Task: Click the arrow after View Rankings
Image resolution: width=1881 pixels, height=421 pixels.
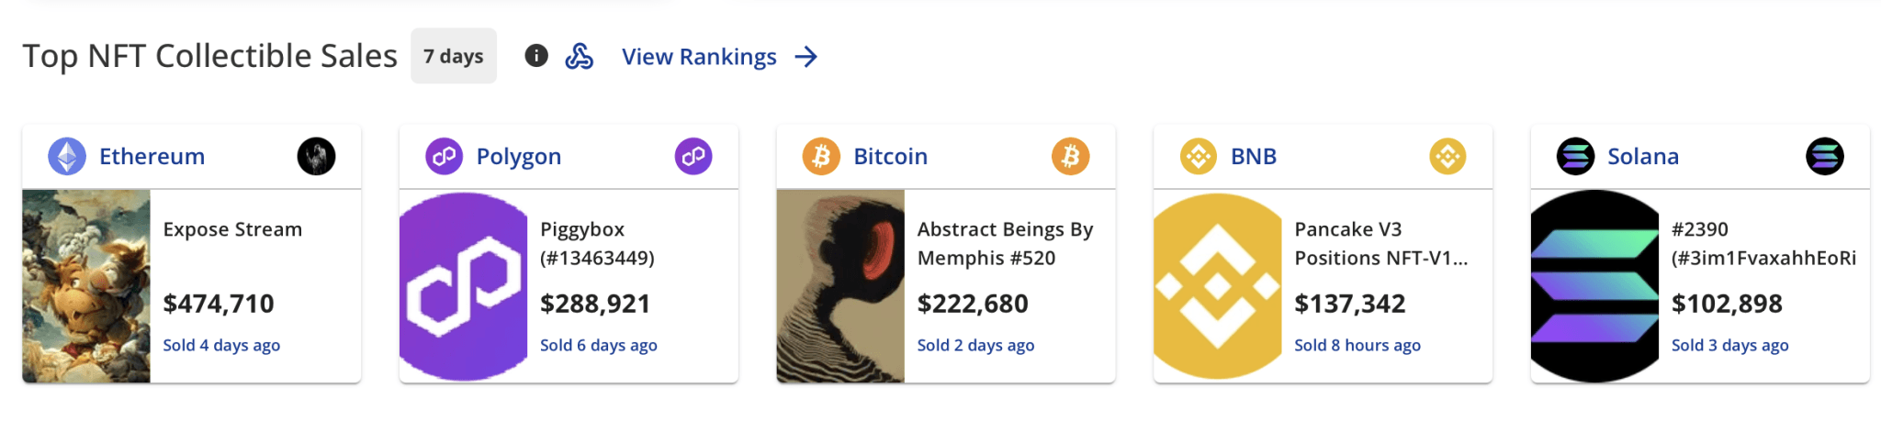Action: (806, 57)
